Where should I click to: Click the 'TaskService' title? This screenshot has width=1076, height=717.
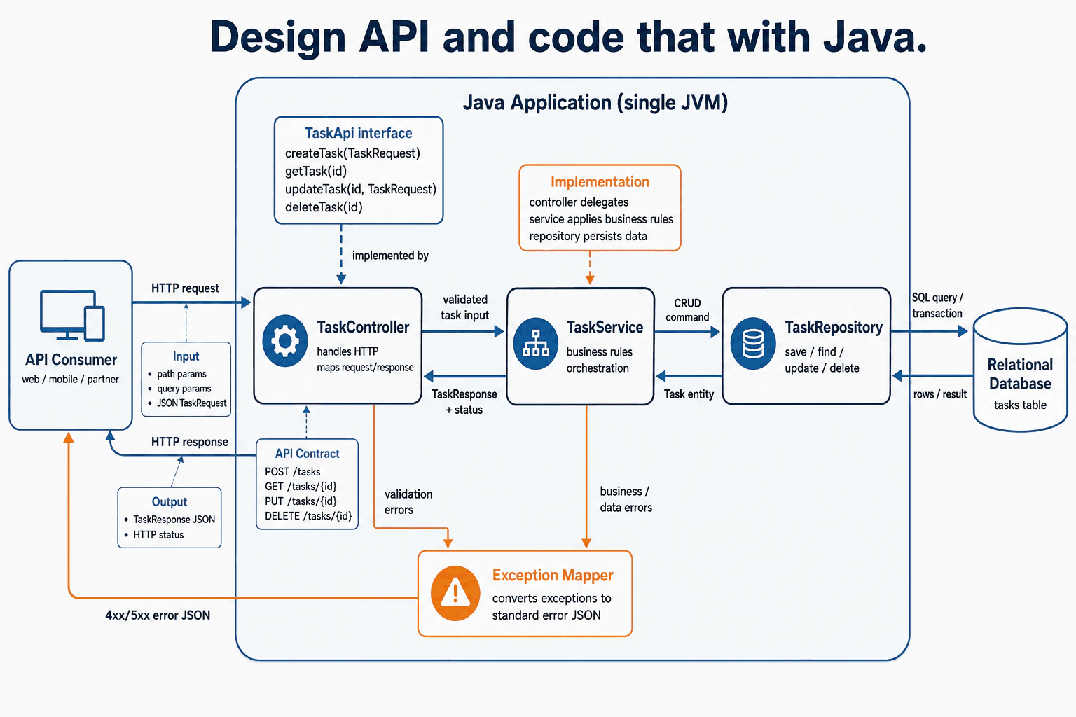click(x=605, y=327)
